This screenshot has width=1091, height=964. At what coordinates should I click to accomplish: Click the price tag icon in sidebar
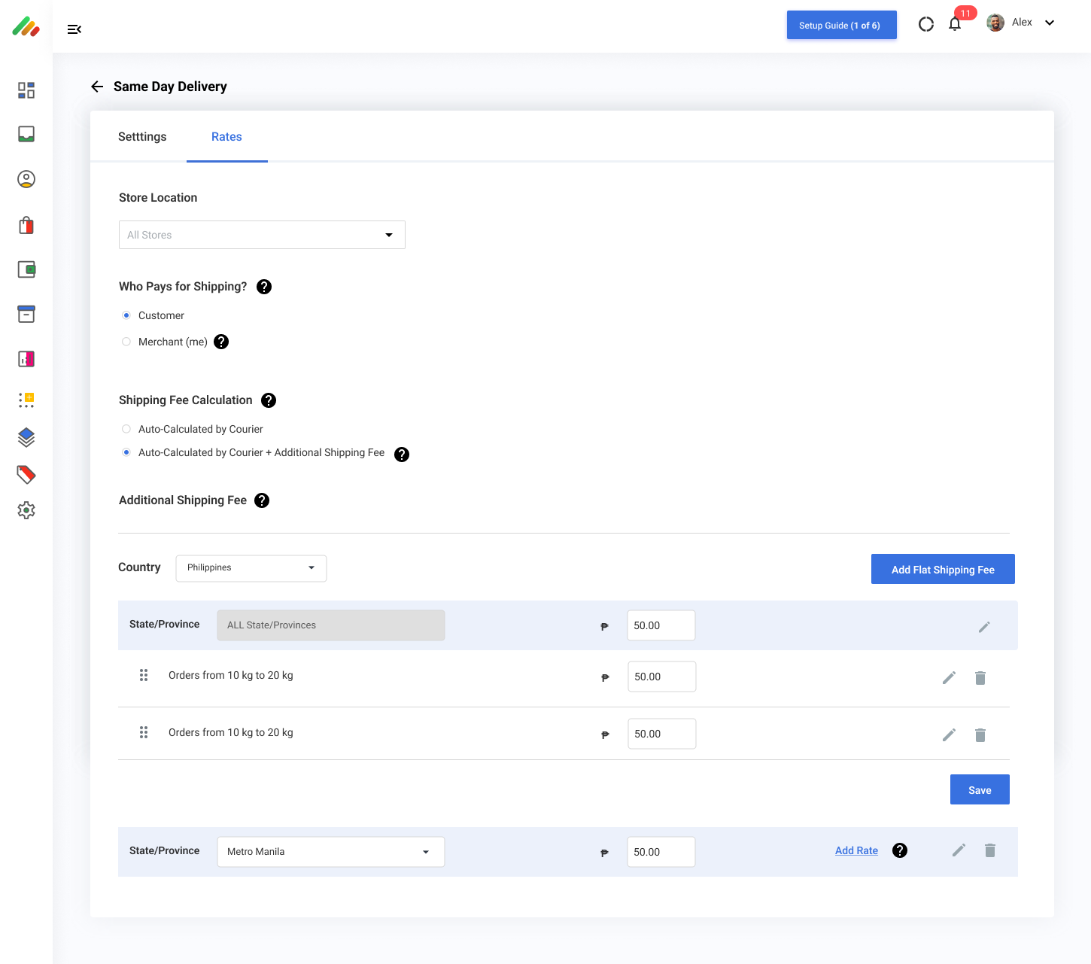26,474
